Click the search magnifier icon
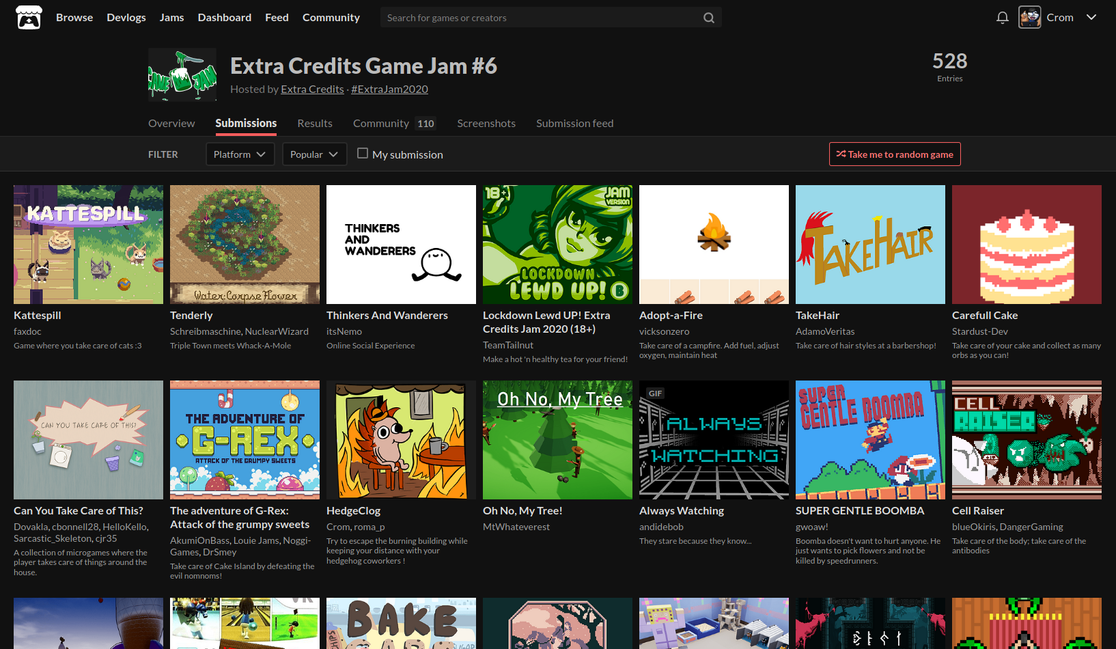 (x=709, y=18)
